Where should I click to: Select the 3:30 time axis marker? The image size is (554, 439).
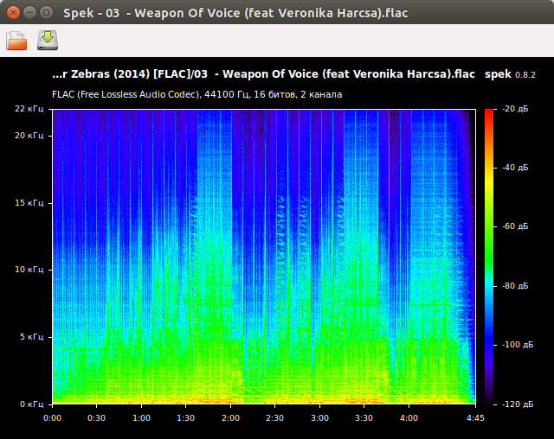click(x=364, y=417)
